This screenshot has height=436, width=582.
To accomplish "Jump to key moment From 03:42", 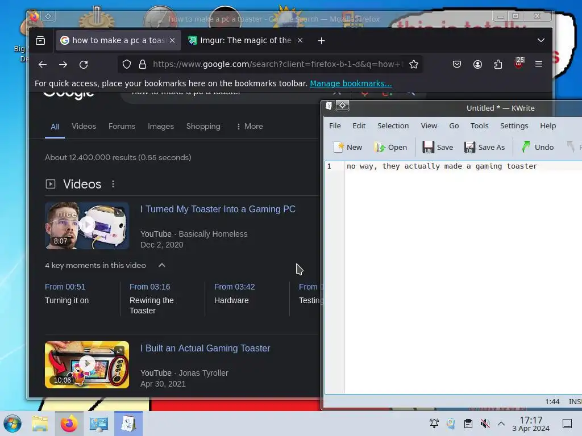I will (234, 287).
